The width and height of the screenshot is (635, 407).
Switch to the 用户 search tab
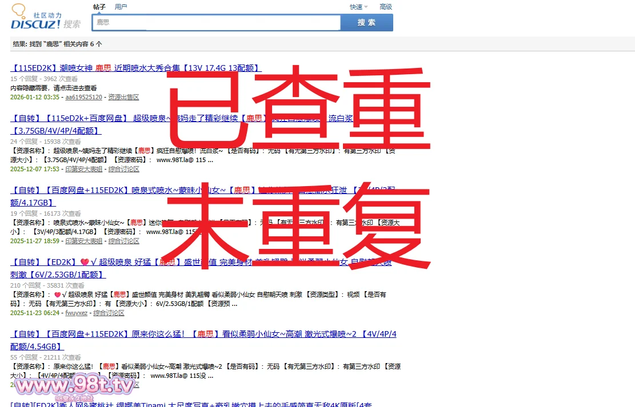121,7
